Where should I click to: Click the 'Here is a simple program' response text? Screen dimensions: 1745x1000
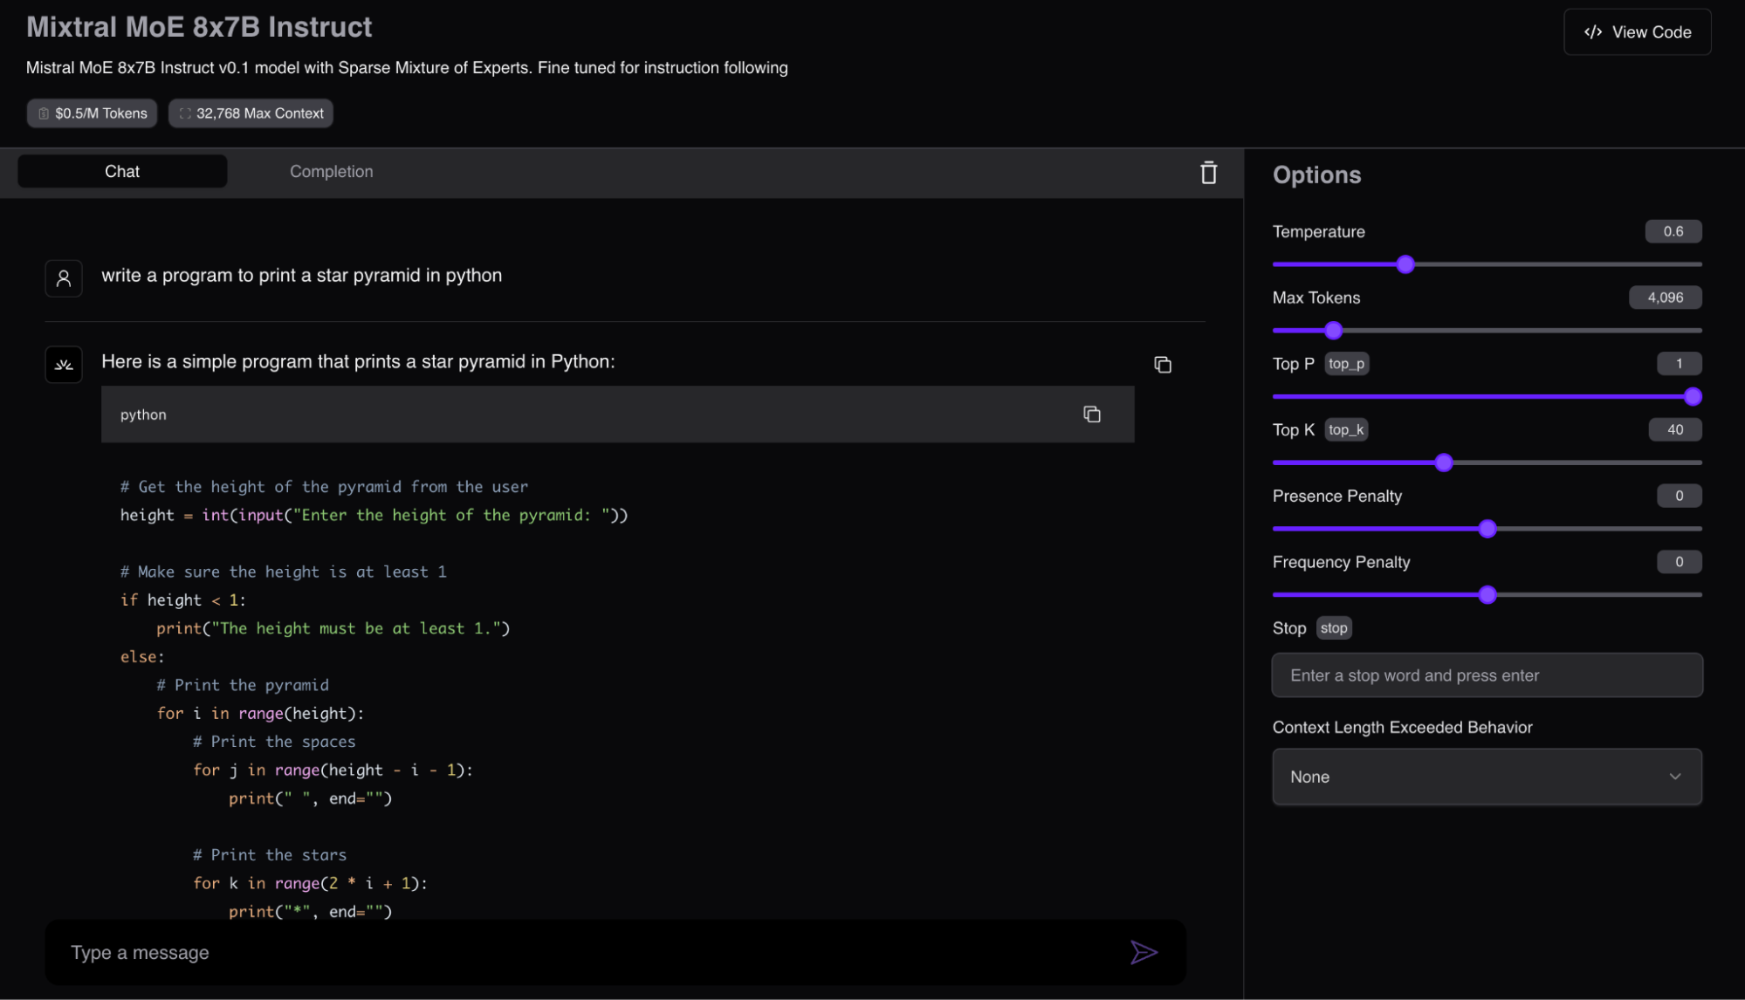358,361
